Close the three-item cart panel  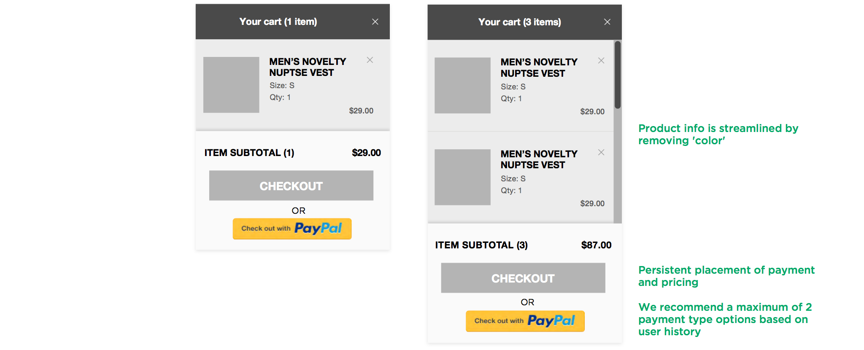(607, 22)
